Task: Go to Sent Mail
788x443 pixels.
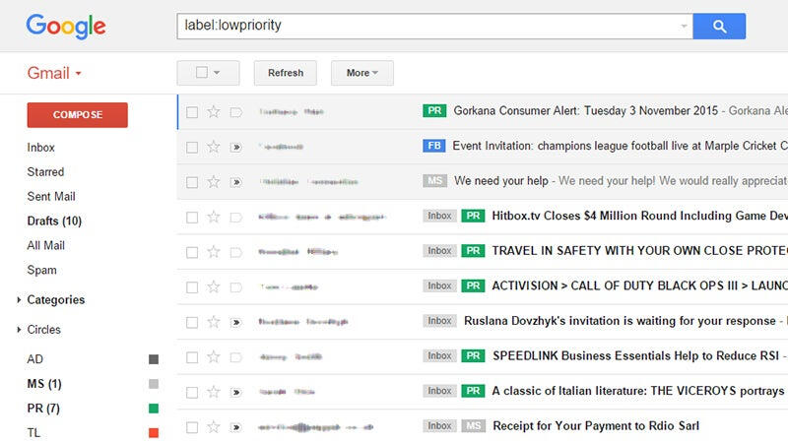Action: click(x=51, y=196)
